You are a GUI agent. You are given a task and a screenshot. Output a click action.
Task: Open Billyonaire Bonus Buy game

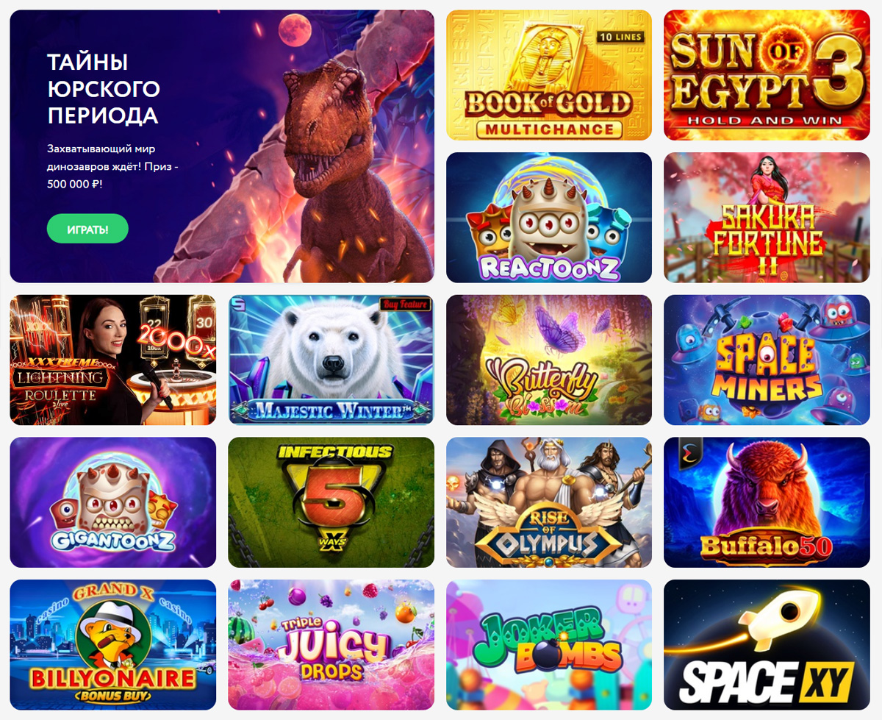[113, 645]
